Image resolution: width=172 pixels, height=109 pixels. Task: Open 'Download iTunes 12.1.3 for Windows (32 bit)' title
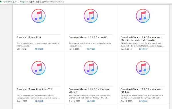[x=141, y=91]
